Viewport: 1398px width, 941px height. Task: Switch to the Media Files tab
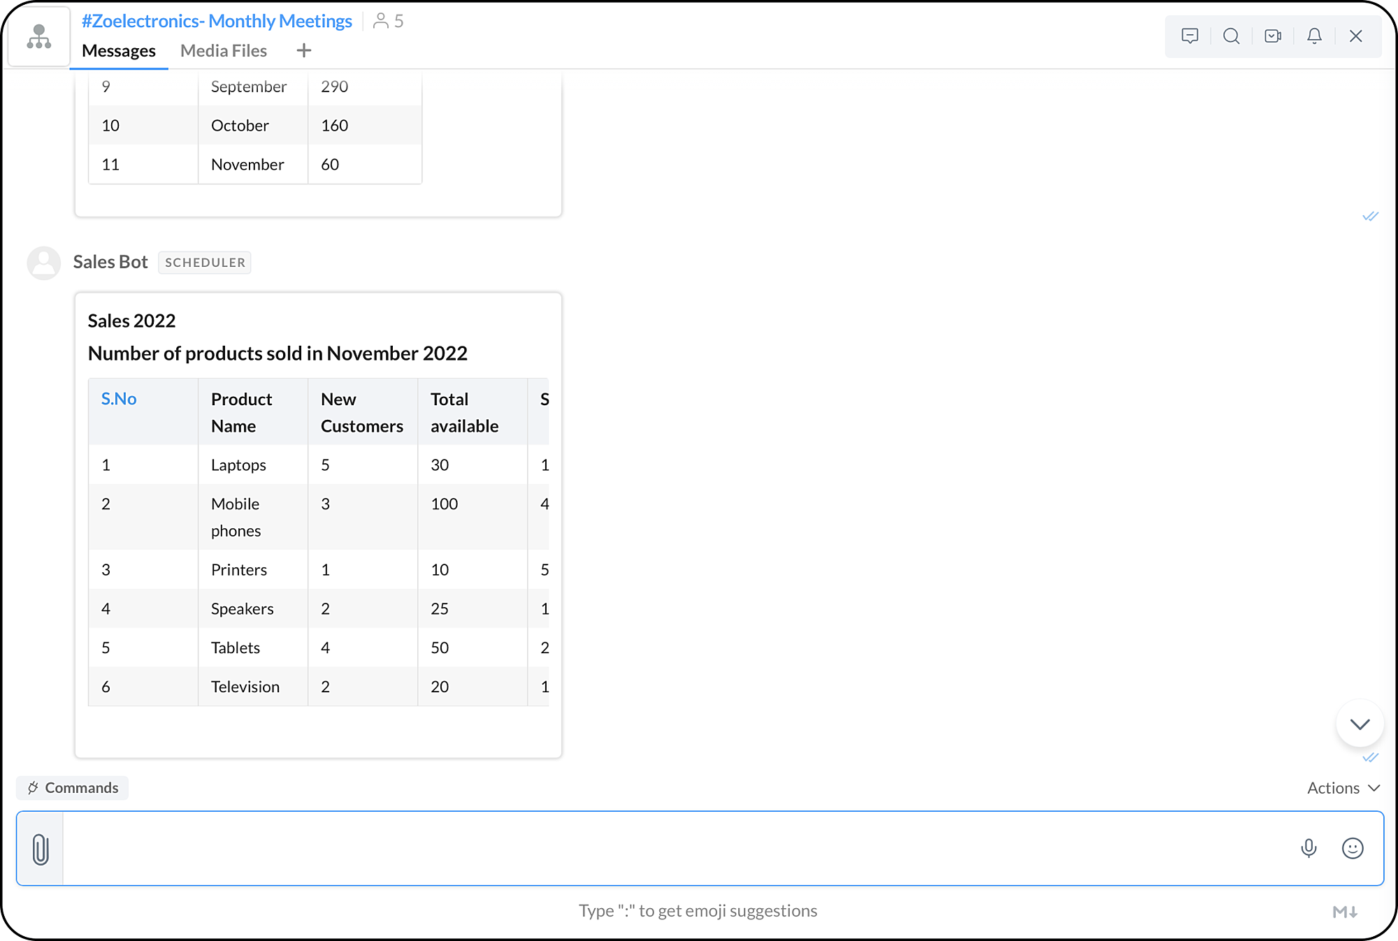224,50
